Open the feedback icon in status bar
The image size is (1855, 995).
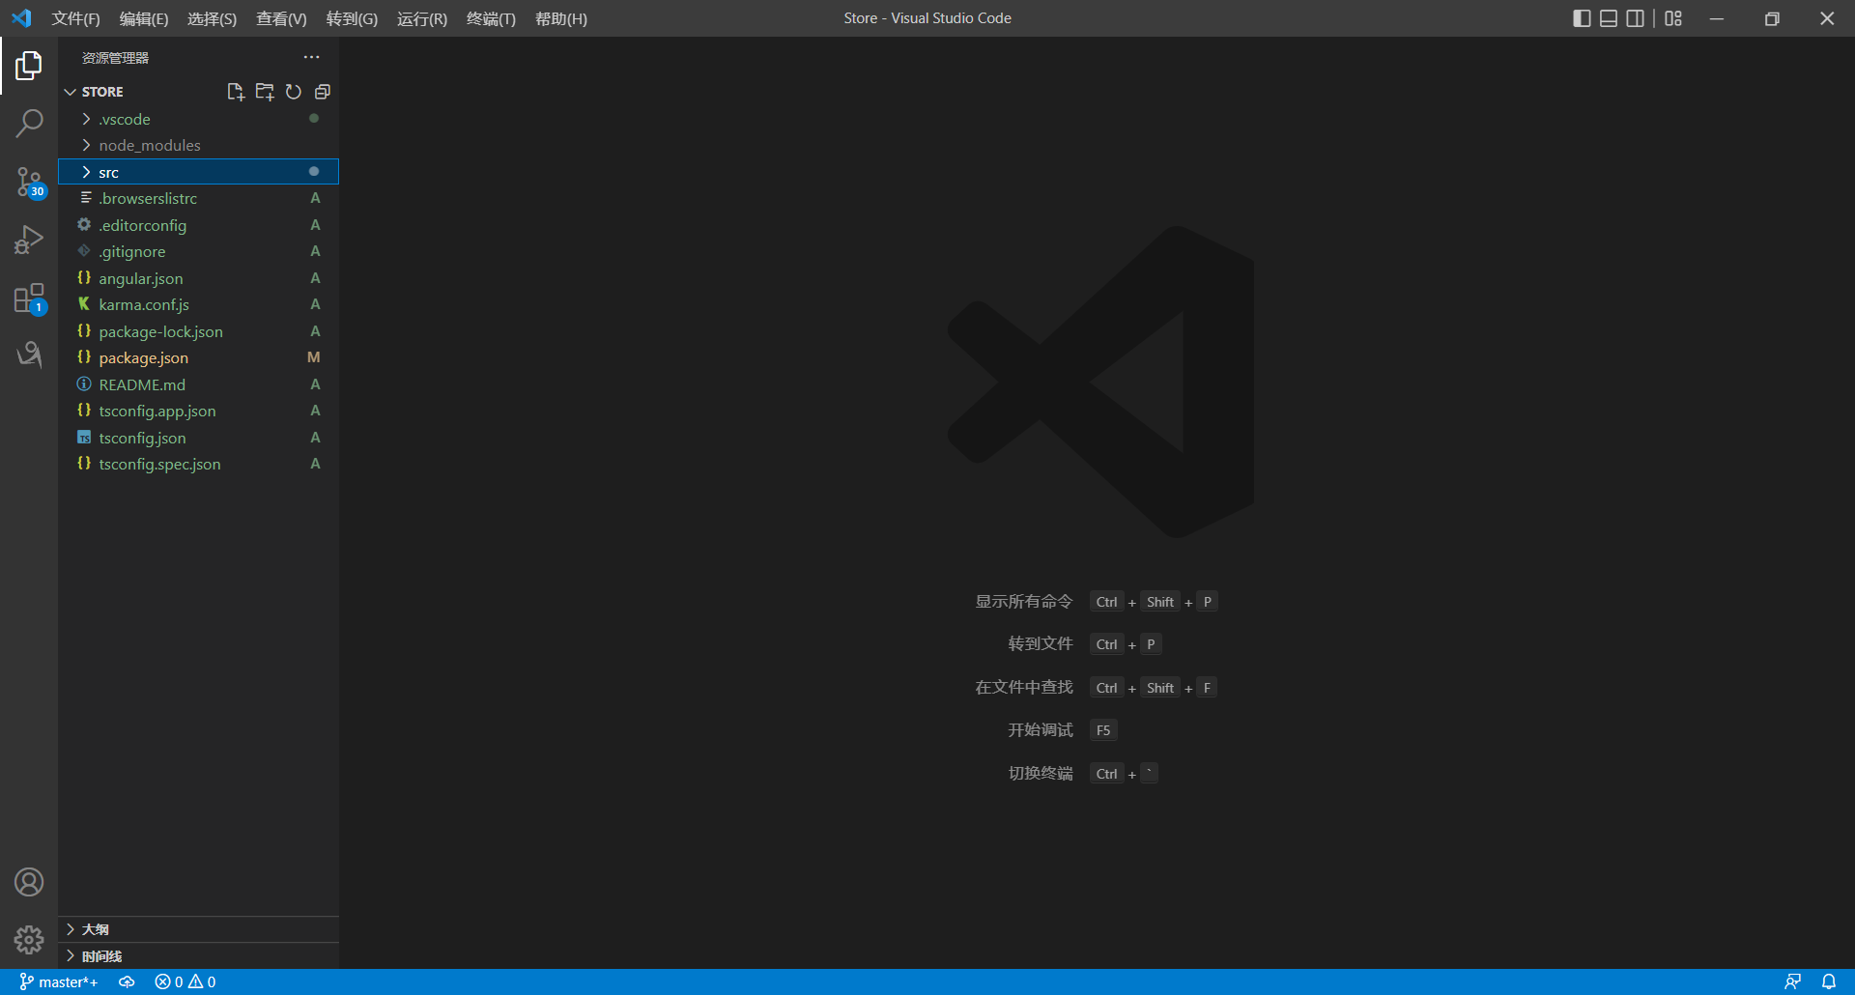(1792, 982)
